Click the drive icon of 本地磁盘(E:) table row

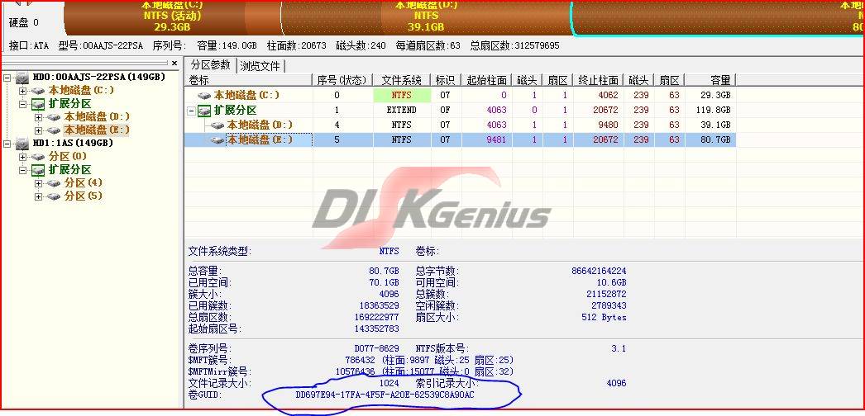click(218, 140)
